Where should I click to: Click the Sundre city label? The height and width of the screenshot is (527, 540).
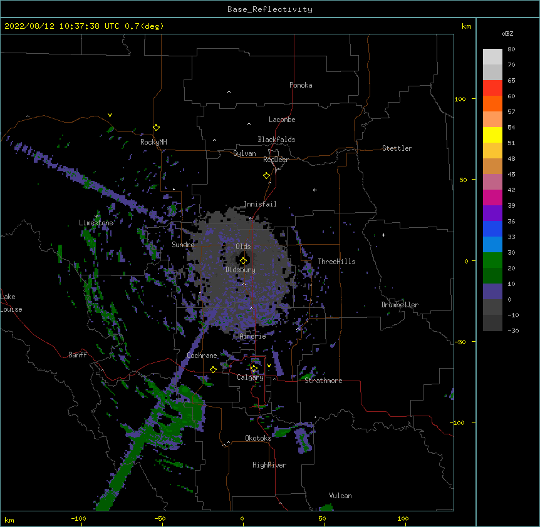pyautogui.click(x=183, y=245)
